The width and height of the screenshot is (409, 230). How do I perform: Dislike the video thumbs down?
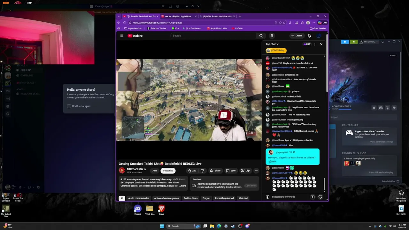202,171
